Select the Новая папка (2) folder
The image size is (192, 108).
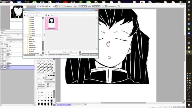[x=32, y=47]
